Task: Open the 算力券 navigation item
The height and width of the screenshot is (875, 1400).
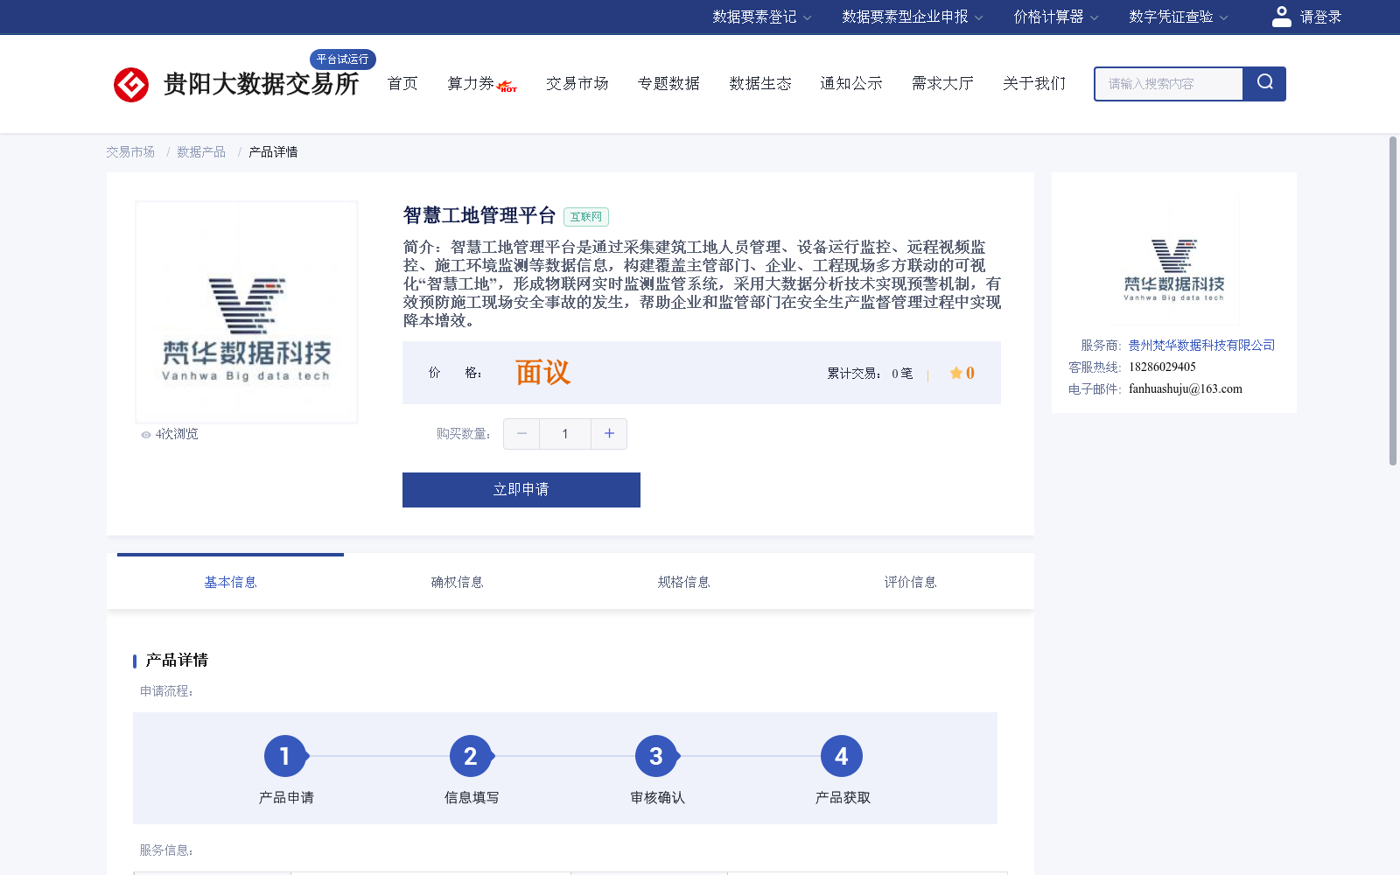Action: [x=471, y=83]
